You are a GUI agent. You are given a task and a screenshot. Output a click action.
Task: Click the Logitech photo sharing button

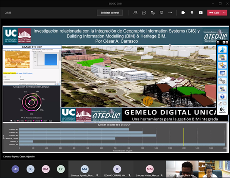click(222, 89)
